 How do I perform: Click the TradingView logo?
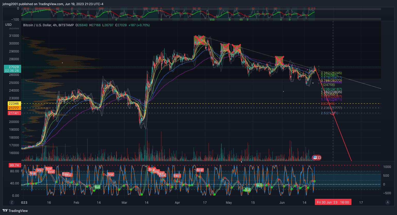(15, 211)
